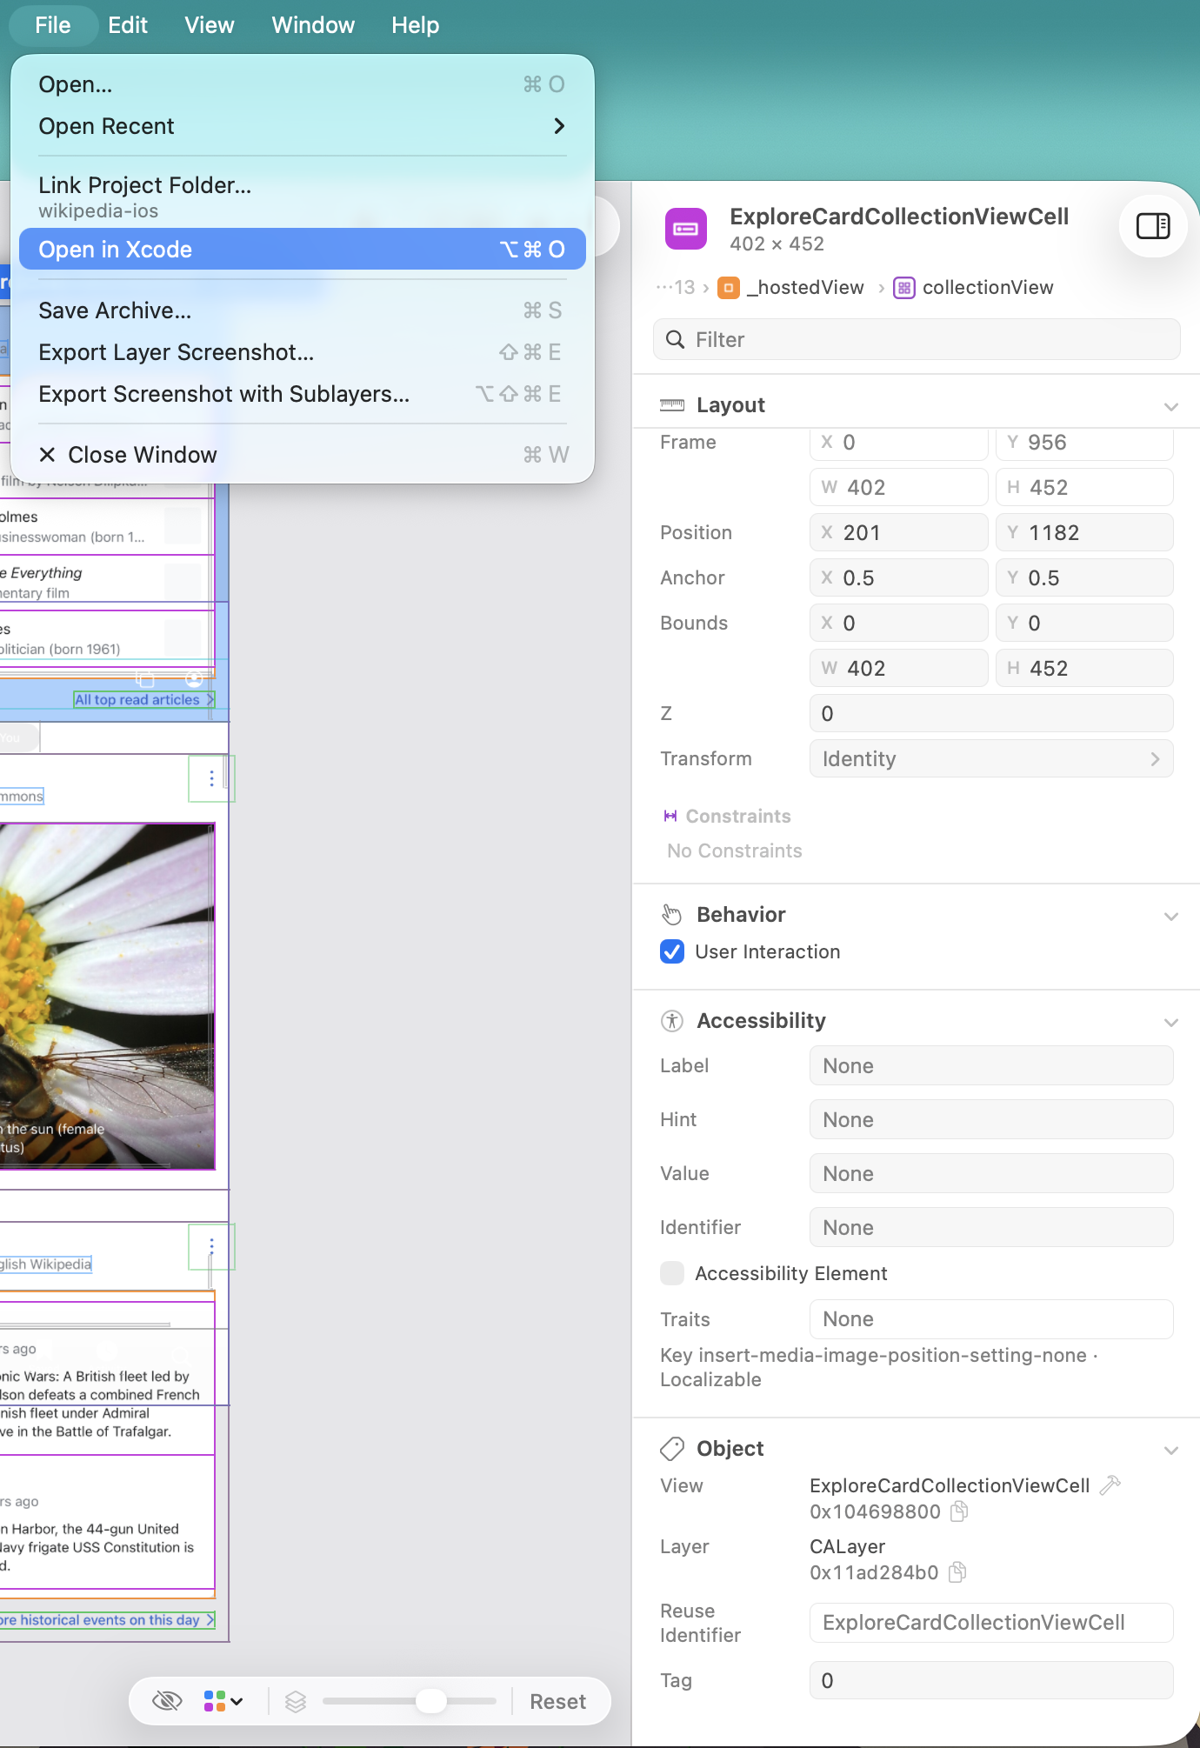Click the Z value field
The width and height of the screenshot is (1200, 1748).
coord(991,713)
